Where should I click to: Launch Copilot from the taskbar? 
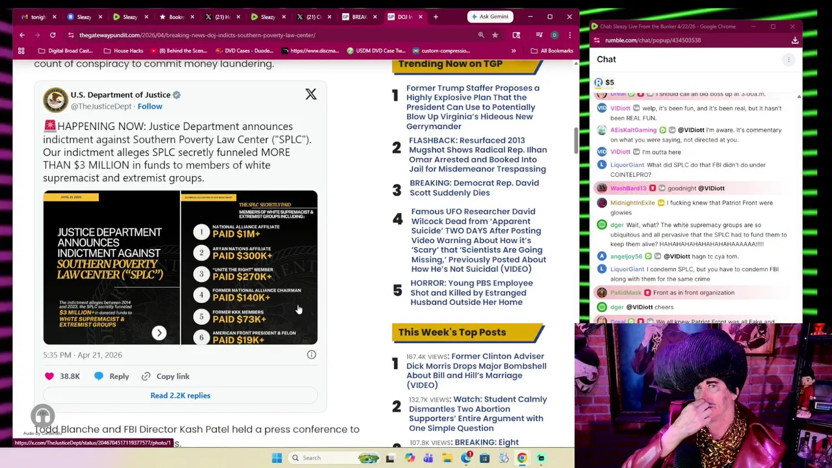click(409, 458)
